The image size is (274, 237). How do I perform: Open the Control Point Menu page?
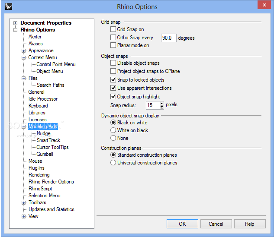click(x=56, y=64)
